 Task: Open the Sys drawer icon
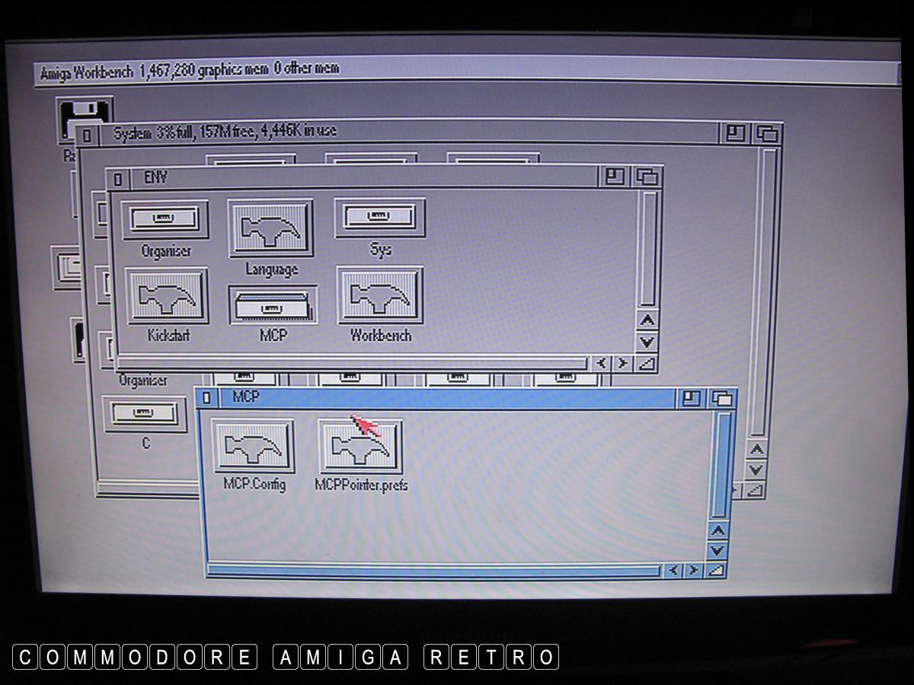pos(379,219)
